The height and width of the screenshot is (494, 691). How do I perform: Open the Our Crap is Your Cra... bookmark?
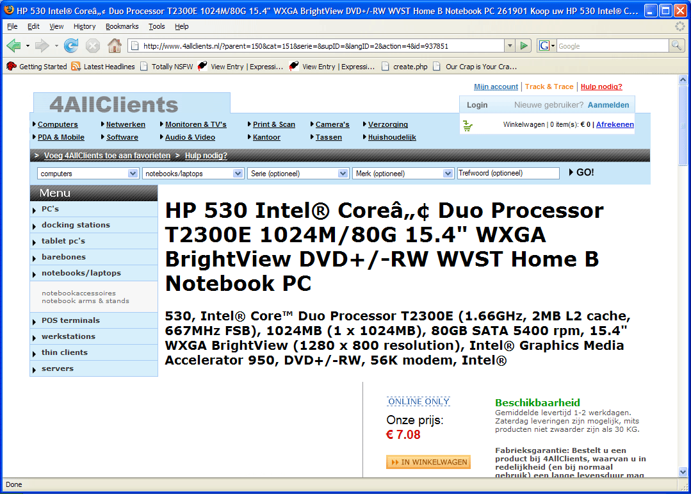click(476, 67)
